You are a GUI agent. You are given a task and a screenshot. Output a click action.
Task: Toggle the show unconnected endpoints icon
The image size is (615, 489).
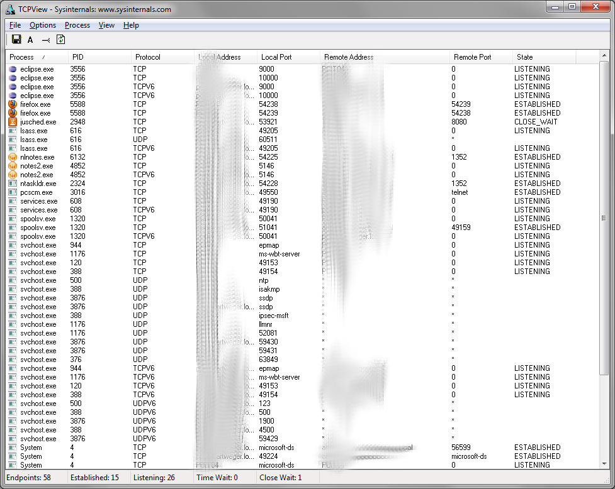tap(45, 40)
